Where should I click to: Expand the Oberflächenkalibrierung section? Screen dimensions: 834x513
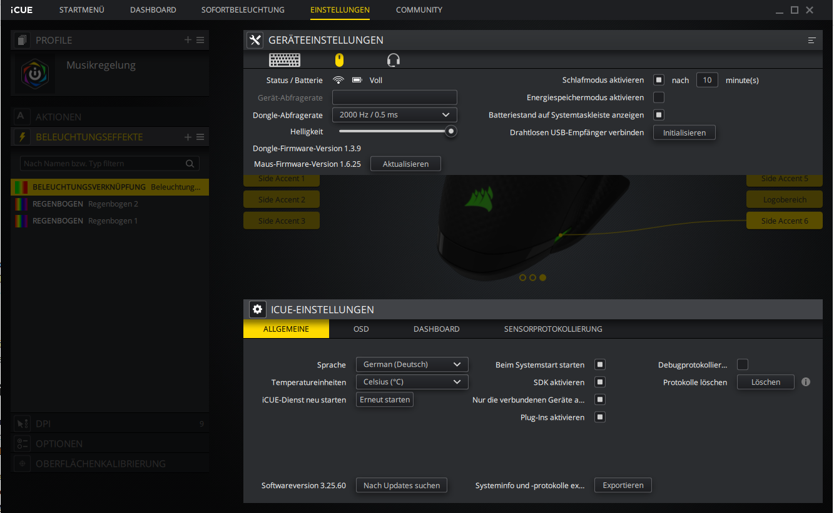pyautogui.click(x=110, y=464)
